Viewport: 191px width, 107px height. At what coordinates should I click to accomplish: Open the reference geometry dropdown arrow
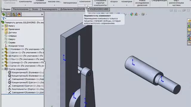click(x=127, y=5)
